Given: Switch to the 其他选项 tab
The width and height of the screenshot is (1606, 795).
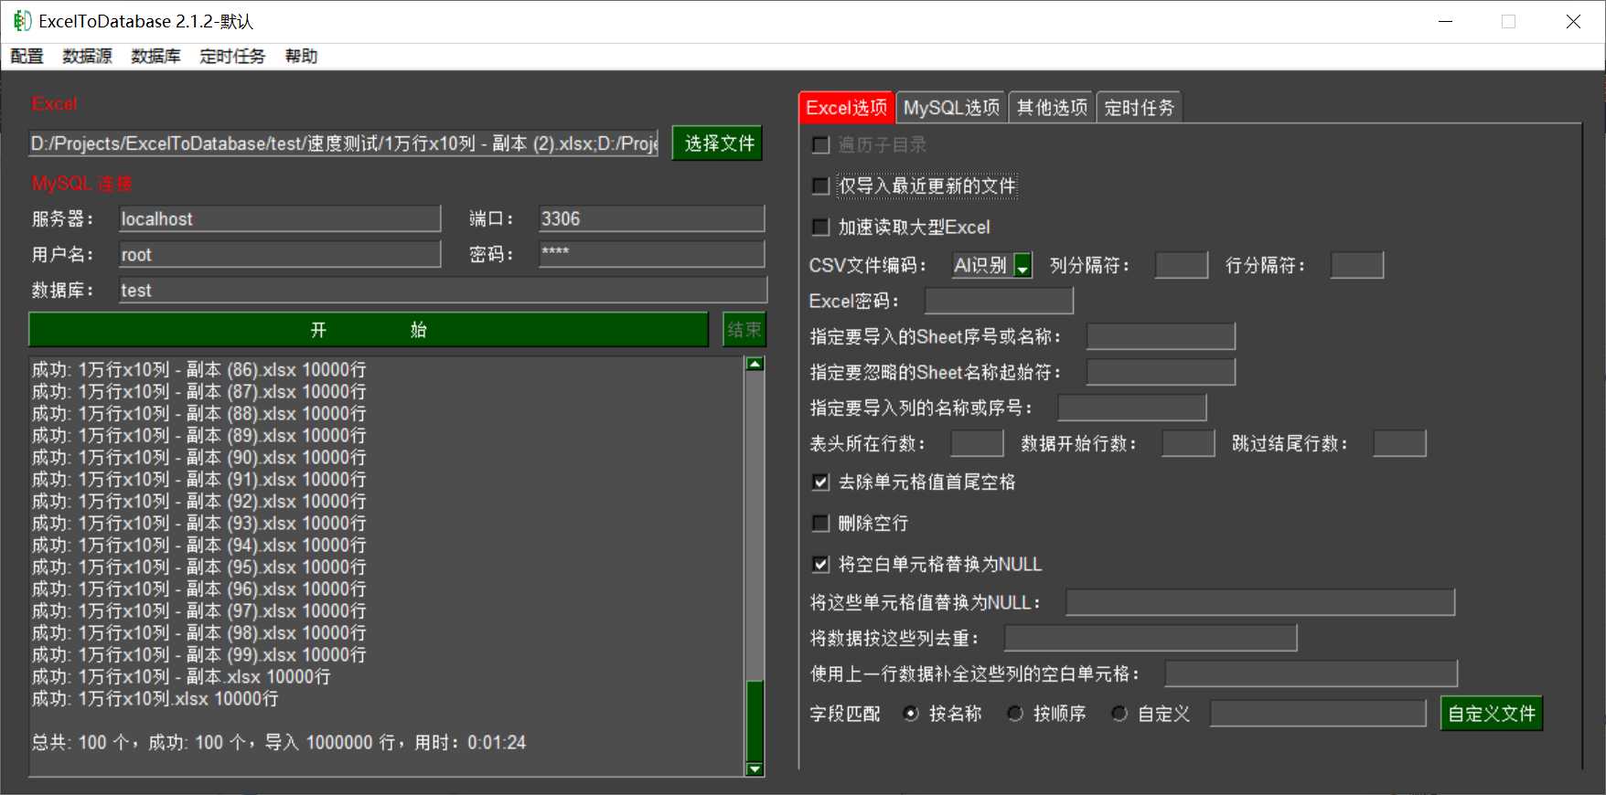Looking at the screenshot, I should [x=1052, y=108].
